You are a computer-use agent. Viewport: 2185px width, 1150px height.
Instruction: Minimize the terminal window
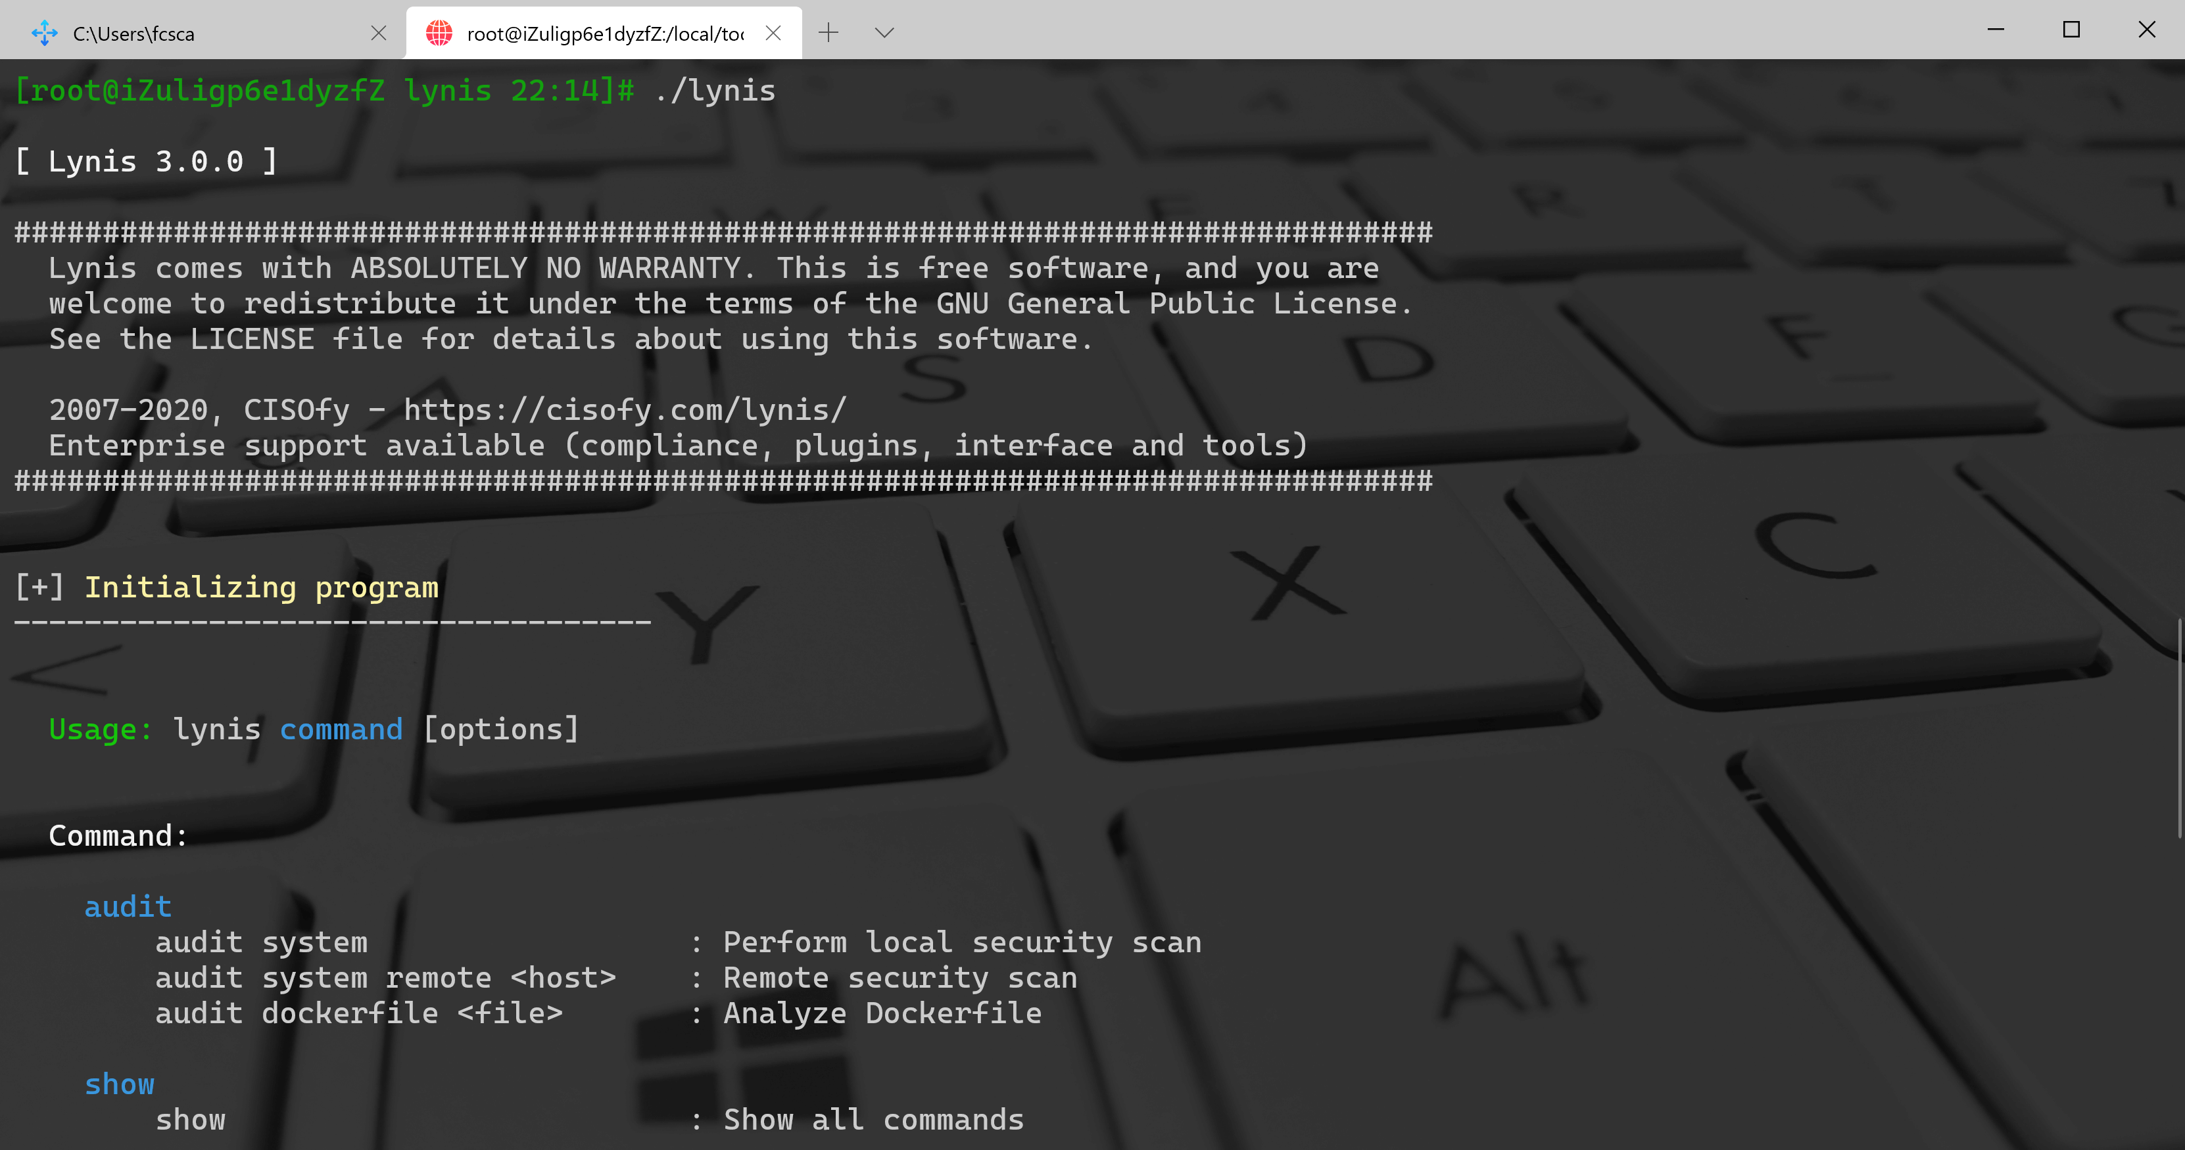pyautogui.click(x=1995, y=30)
